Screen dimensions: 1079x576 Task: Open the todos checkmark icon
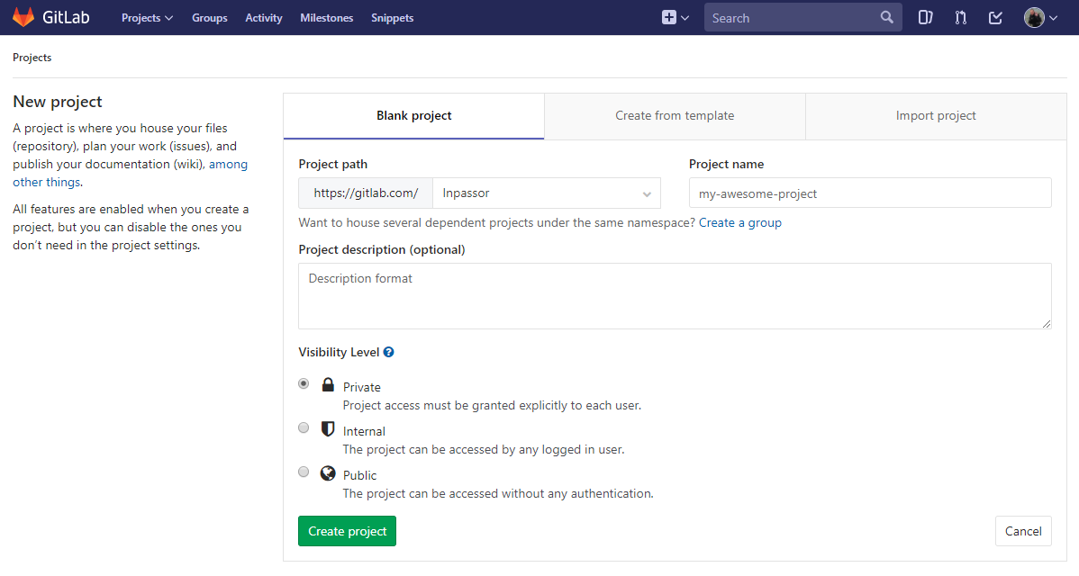995,17
